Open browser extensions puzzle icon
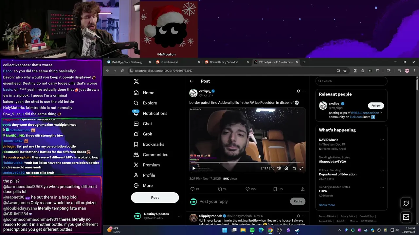Screen dimensions: 419x235 coord(377,71)
